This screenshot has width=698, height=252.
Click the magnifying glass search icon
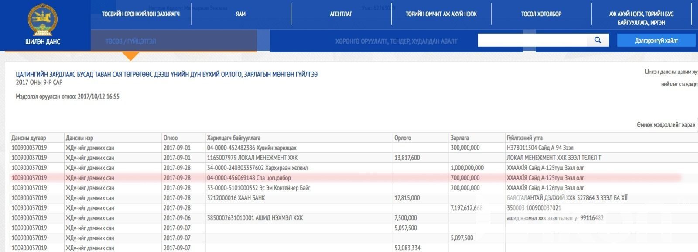tap(598, 40)
